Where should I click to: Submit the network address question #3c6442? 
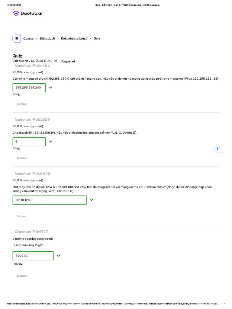pyautogui.click(x=22, y=216)
